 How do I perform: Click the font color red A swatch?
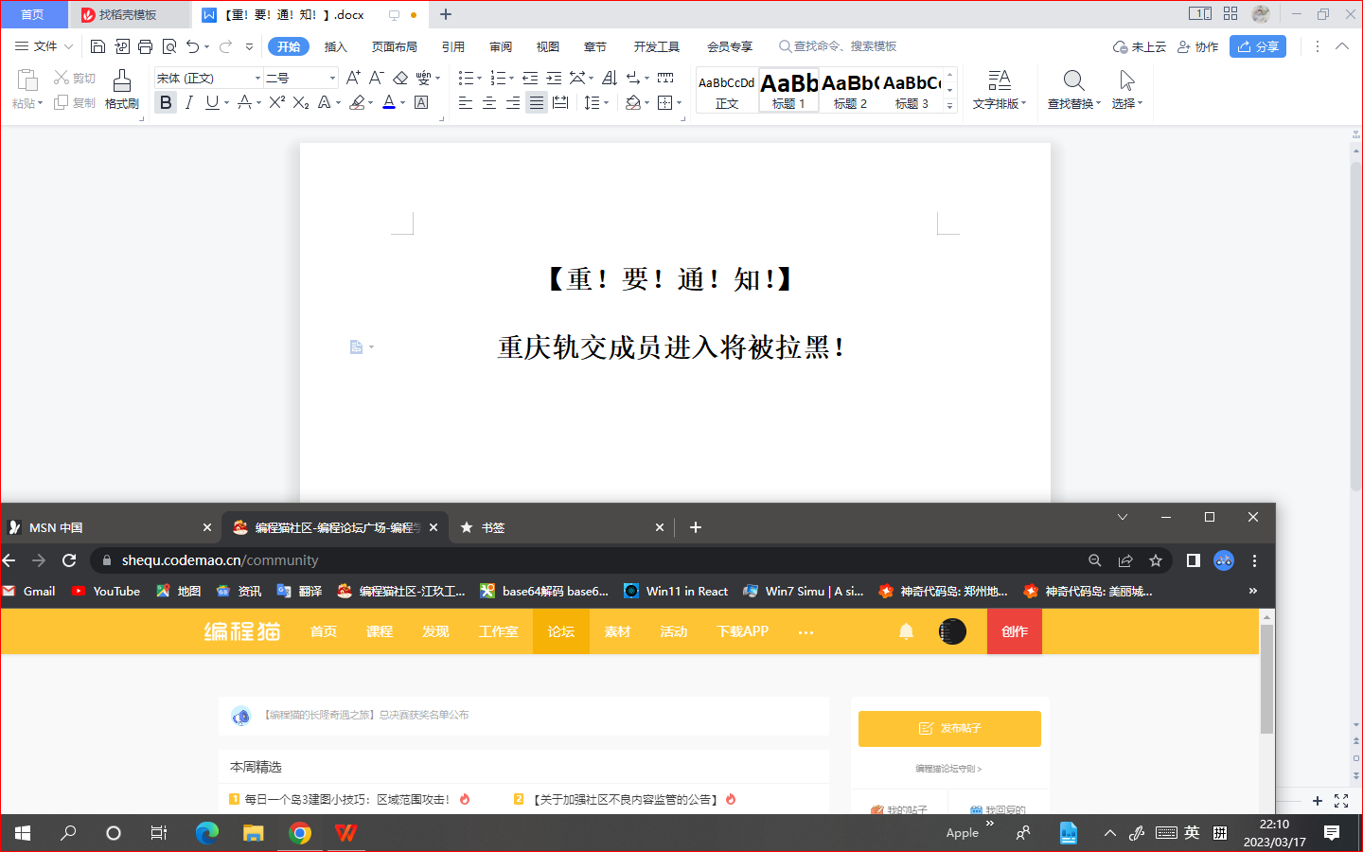click(x=389, y=102)
